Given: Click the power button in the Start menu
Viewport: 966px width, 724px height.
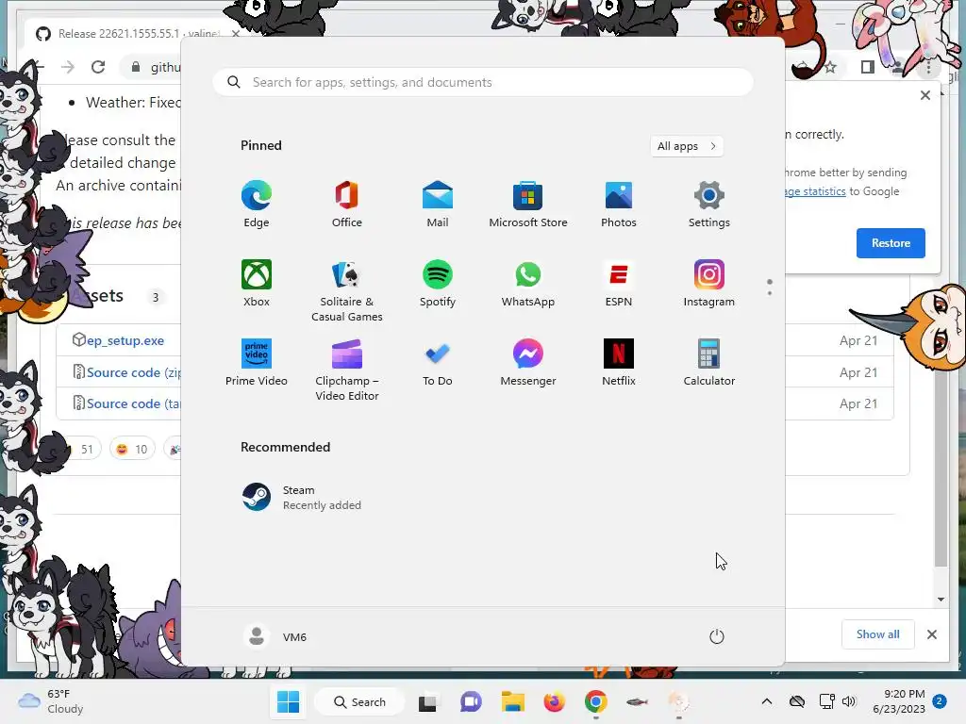Looking at the screenshot, I should pos(717,636).
